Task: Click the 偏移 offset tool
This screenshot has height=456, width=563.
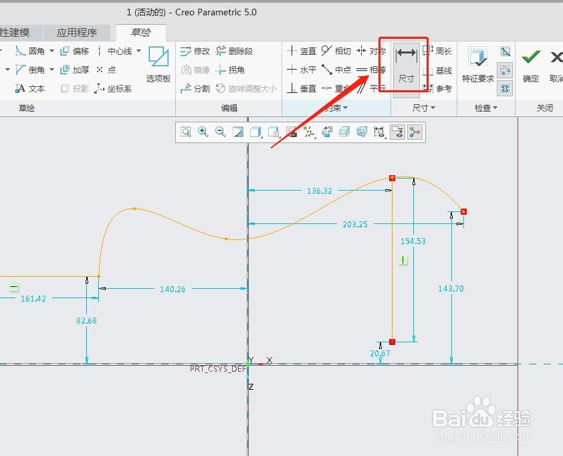Action: point(75,51)
